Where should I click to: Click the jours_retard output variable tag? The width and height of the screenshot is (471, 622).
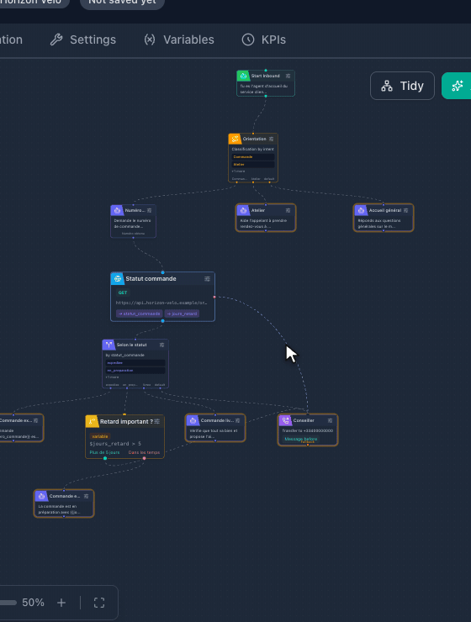[183, 314]
